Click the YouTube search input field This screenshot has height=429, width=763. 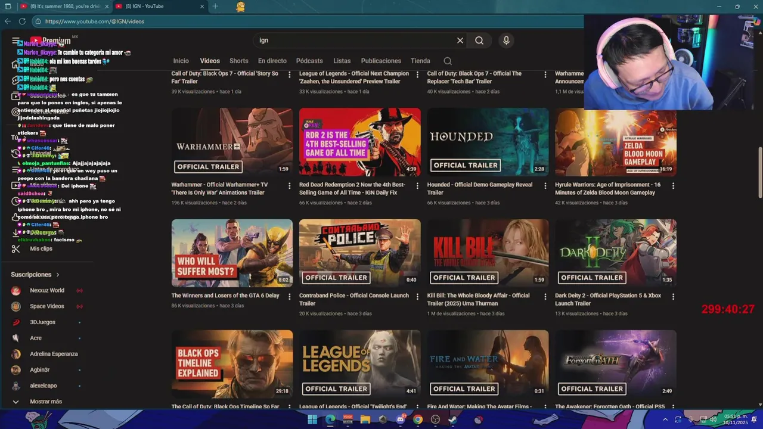(355, 41)
